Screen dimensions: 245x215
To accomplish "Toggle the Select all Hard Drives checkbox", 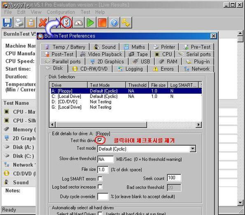I will point(100,213).
